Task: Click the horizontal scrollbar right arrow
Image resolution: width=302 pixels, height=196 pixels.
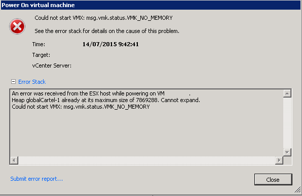Action: (x=279, y=160)
